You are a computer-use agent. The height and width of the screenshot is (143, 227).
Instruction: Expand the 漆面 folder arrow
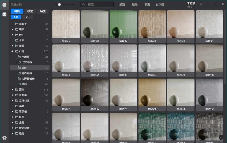[x=12, y=46]
